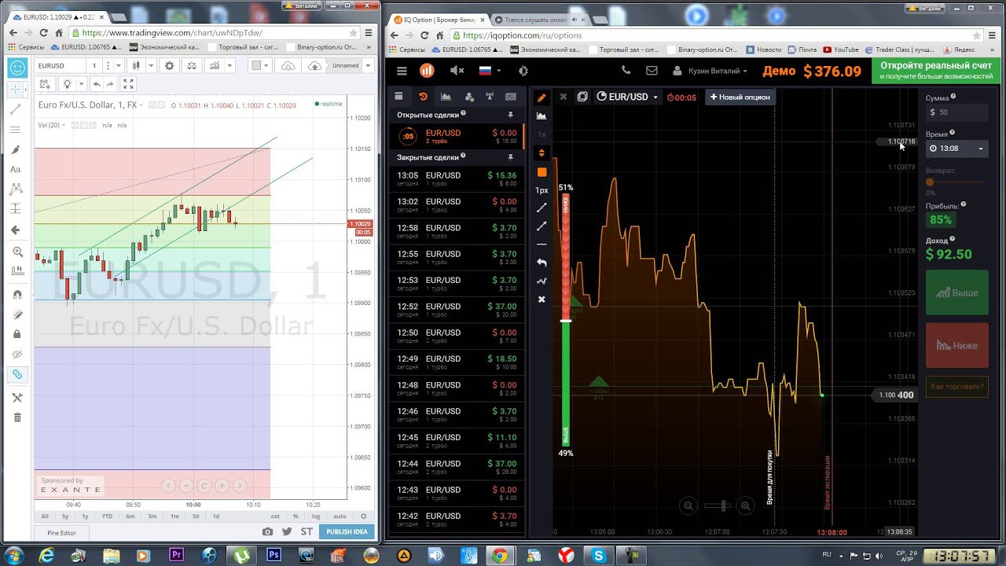Open TradingView chart properties gear icon
Screen dimensions: 1006x566
click(169, 66)
